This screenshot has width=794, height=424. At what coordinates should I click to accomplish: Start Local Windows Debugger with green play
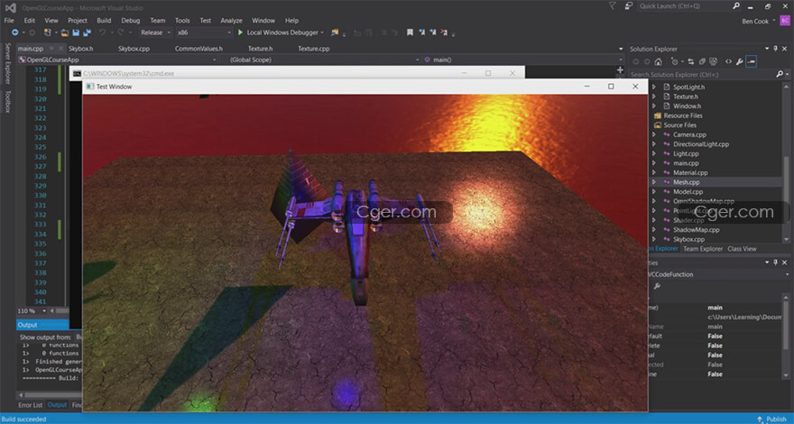pos(241,32)
